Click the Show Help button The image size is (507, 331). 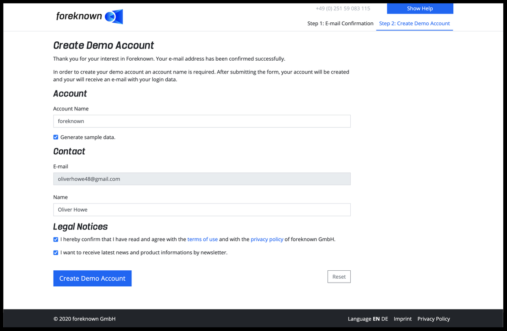click(x=420, y=8)
